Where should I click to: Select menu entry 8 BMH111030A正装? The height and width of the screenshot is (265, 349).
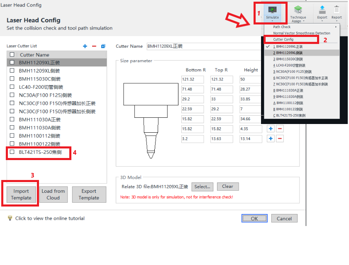coord(302,90)
